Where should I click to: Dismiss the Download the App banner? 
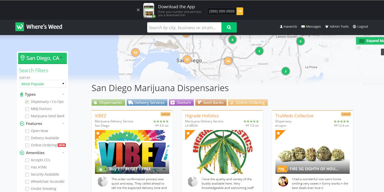coord(138,10)
